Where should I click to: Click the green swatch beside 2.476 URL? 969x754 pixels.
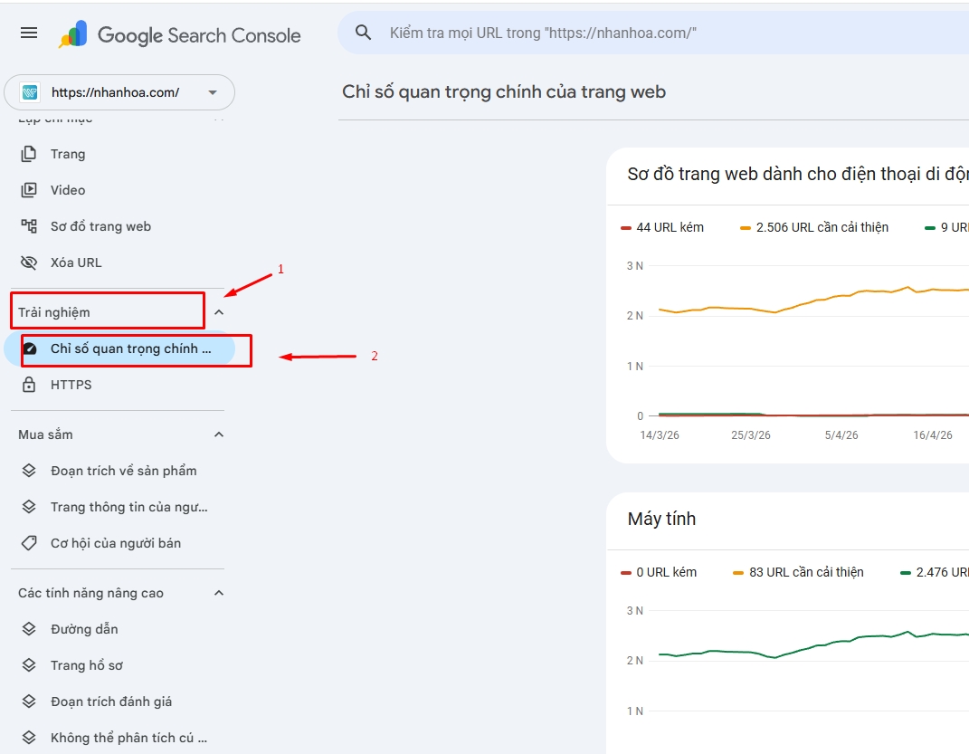pyautogui.click(x=906, y=573)
